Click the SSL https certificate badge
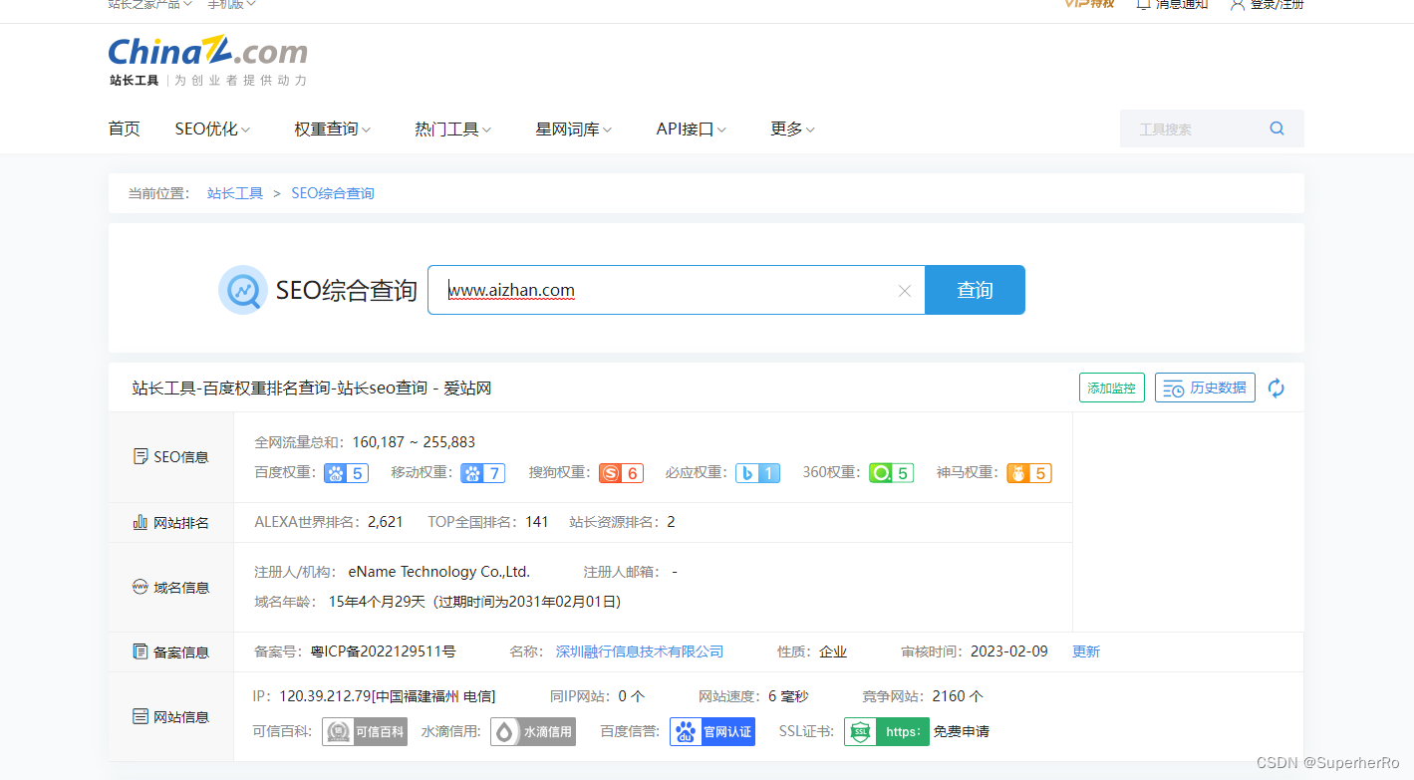1414x780 pixels. point(887,731)
